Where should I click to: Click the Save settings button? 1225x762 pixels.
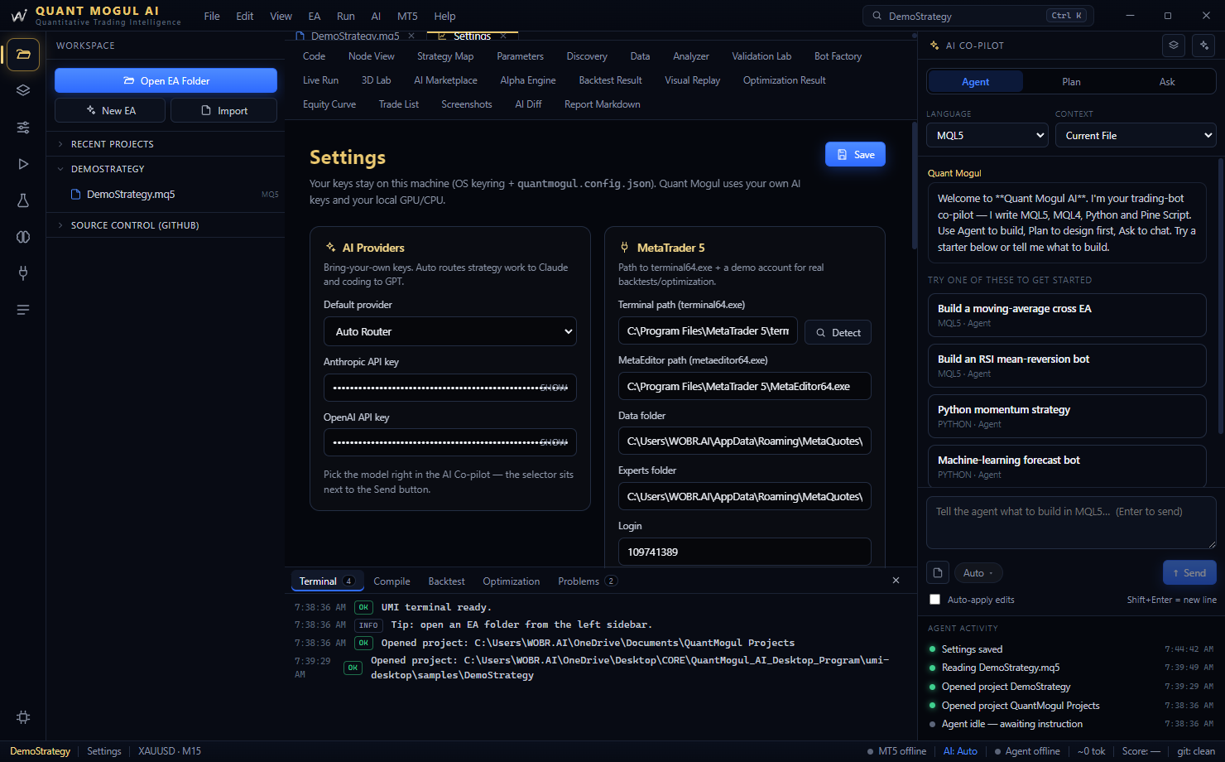[855, 155]
